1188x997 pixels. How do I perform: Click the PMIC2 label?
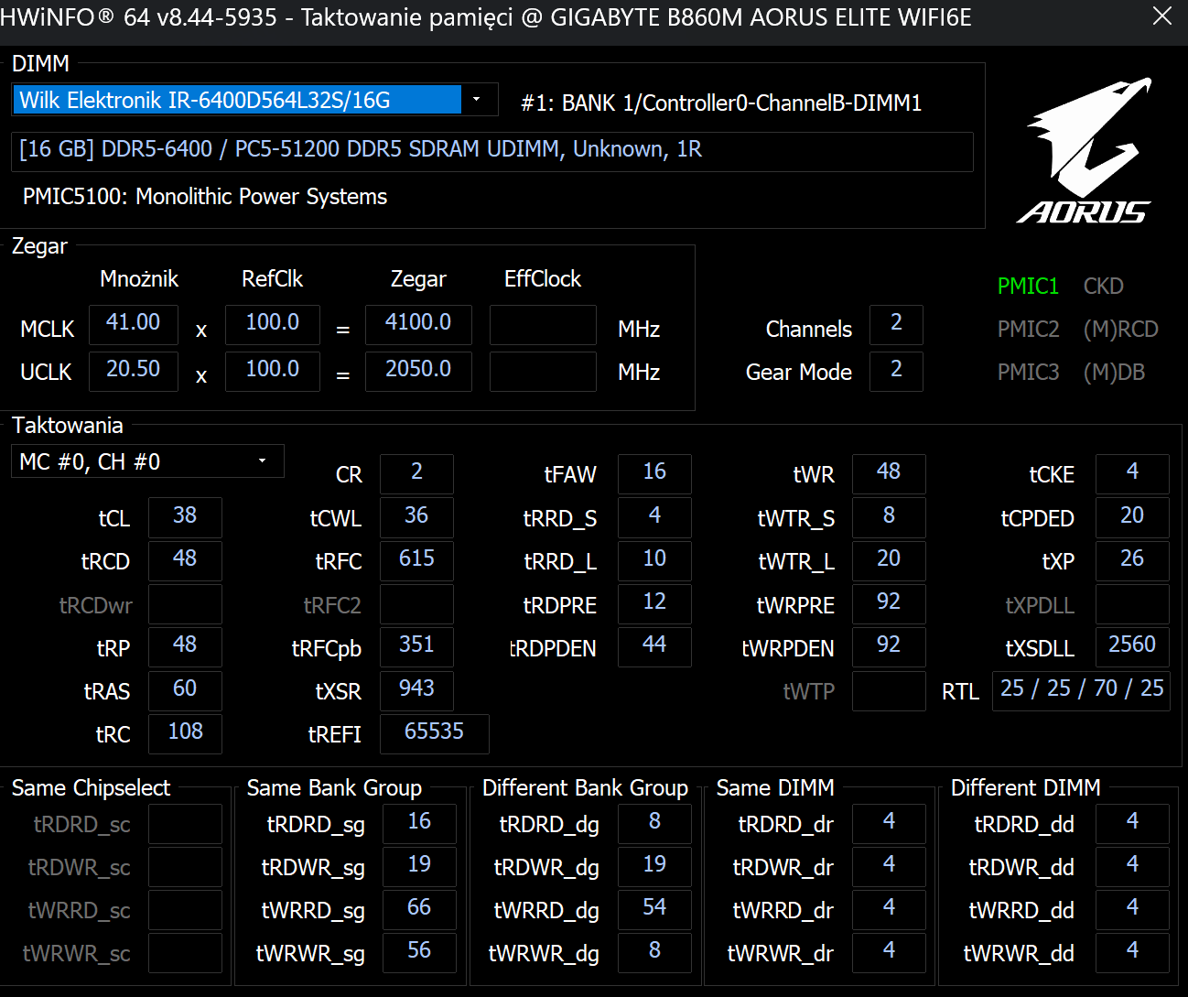(1028, 329)
